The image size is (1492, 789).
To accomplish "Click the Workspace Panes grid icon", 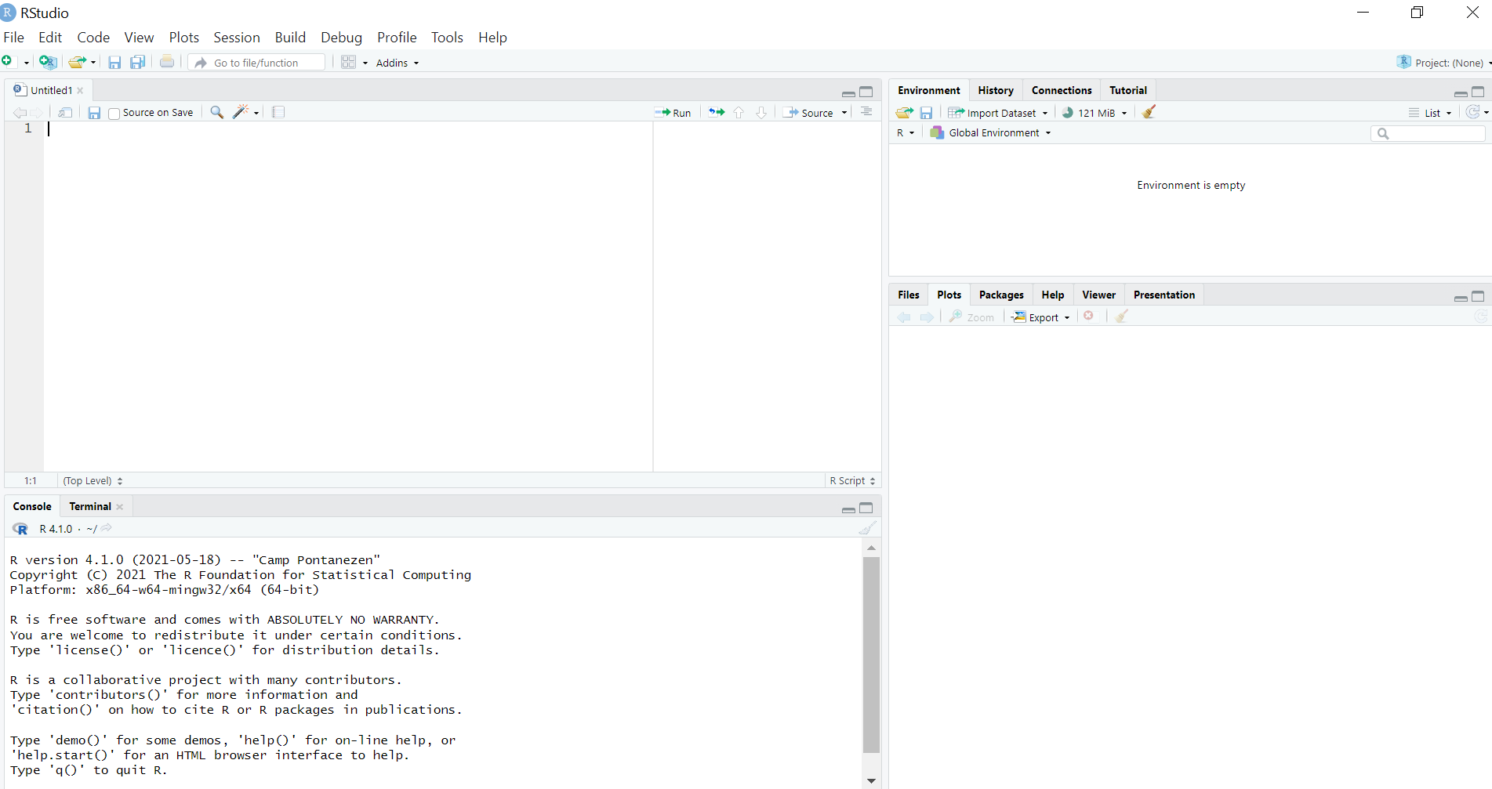I will pos(349,62).
